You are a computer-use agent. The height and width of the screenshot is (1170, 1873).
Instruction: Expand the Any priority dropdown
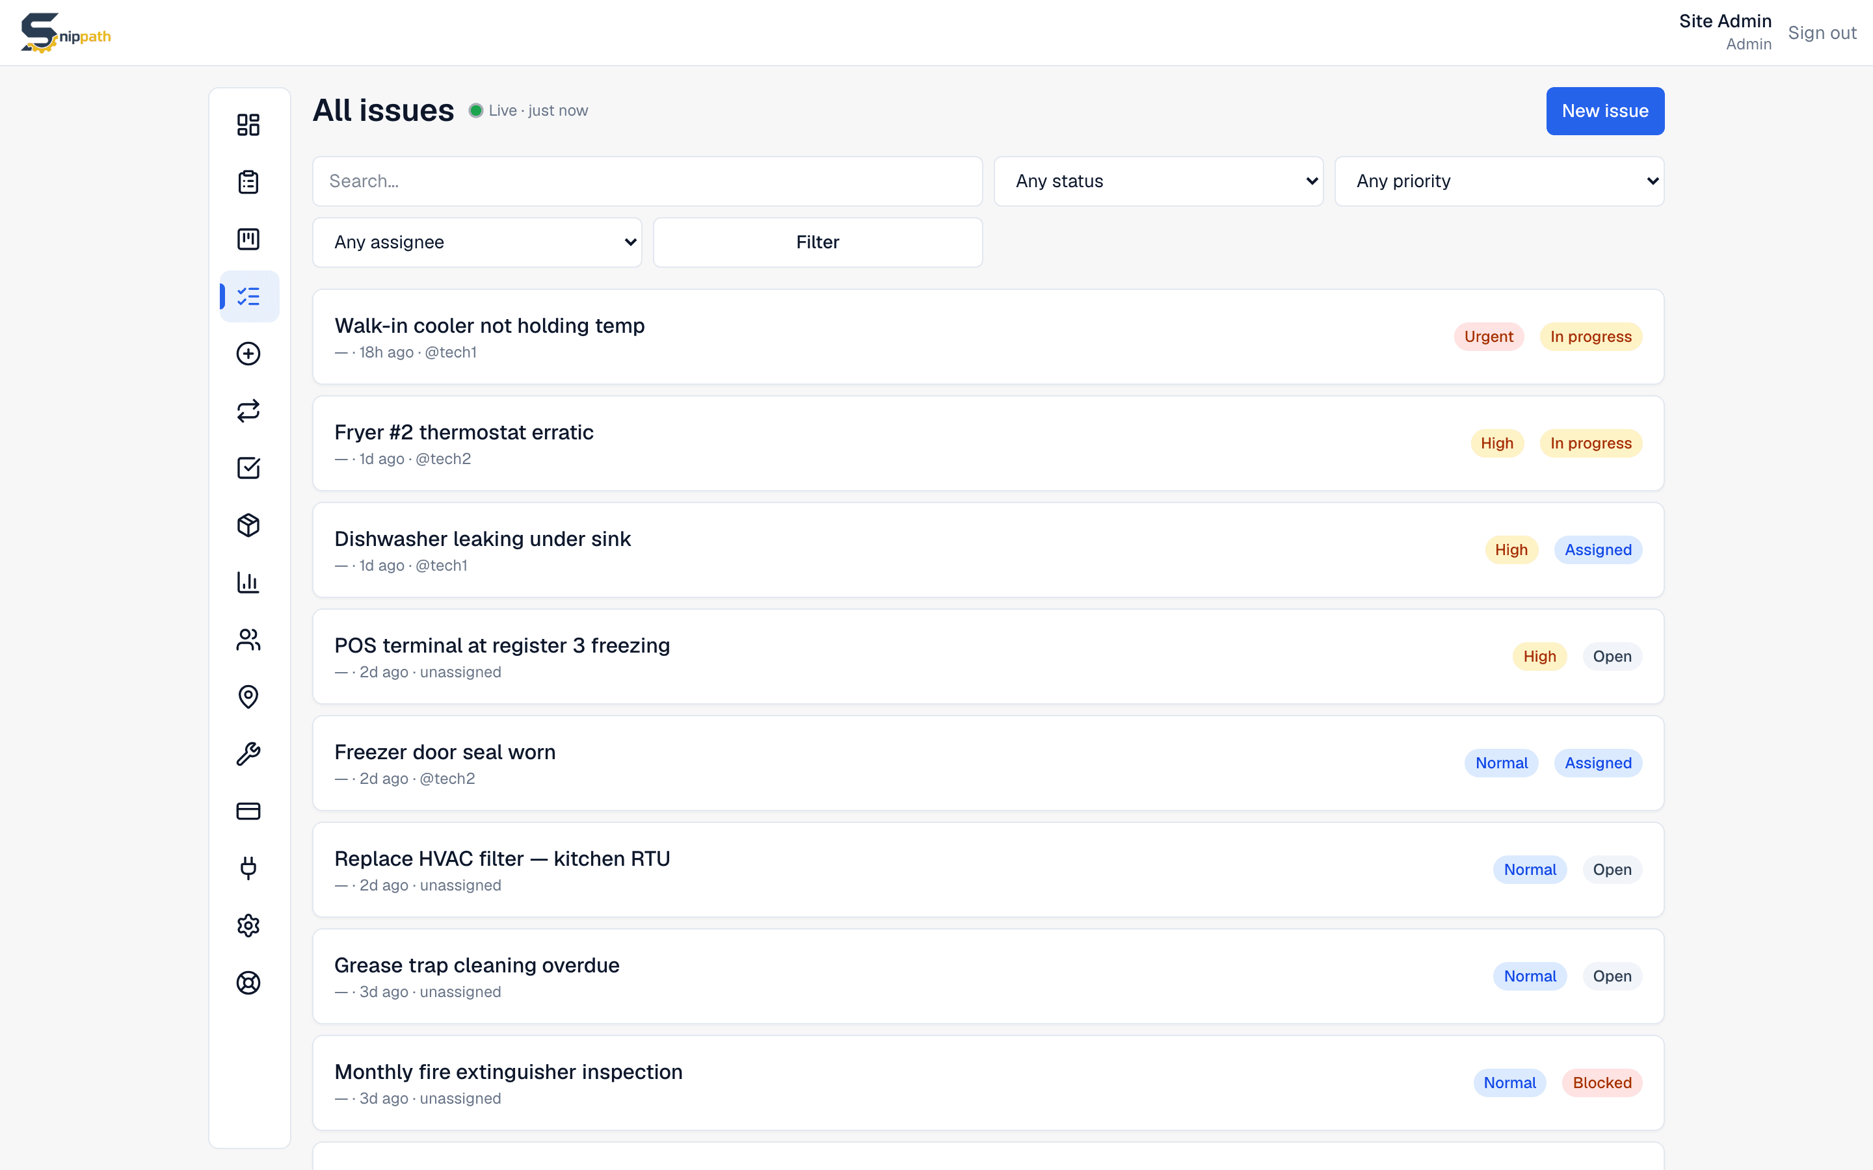pyautogui.click(x=1499, y=181)
